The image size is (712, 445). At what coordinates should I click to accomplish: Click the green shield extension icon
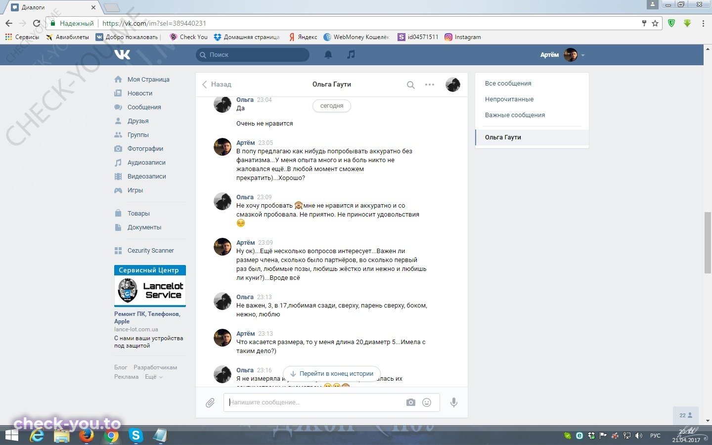(671, 23)
